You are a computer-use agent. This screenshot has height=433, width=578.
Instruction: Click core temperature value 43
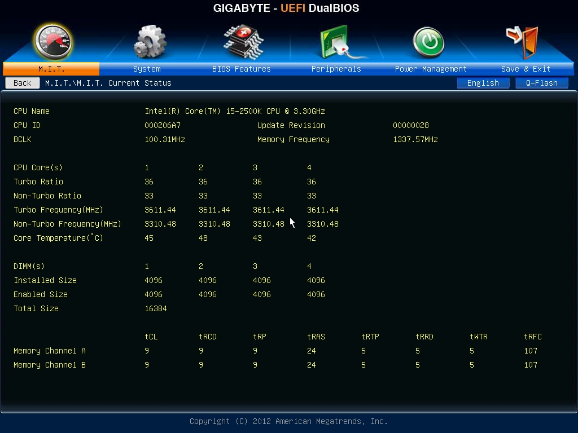point(257,238)
